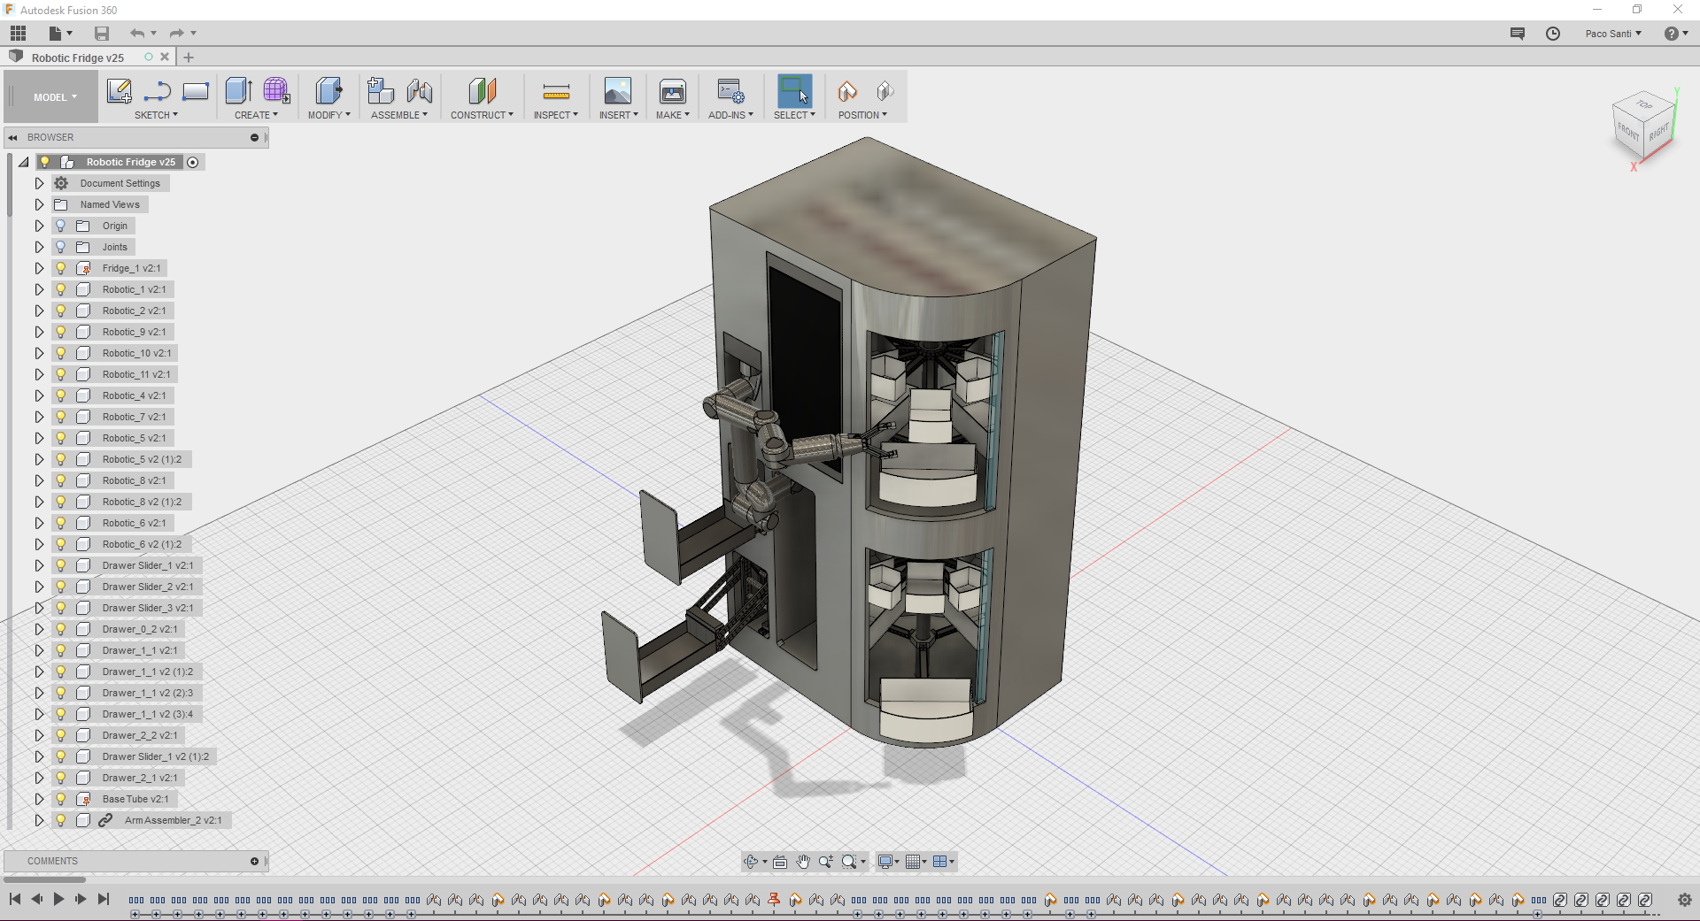Viewport: 1700px width, 921px height.
Task: Click the Scripts and Add-Ins icon
Action: tap(730, 91)
